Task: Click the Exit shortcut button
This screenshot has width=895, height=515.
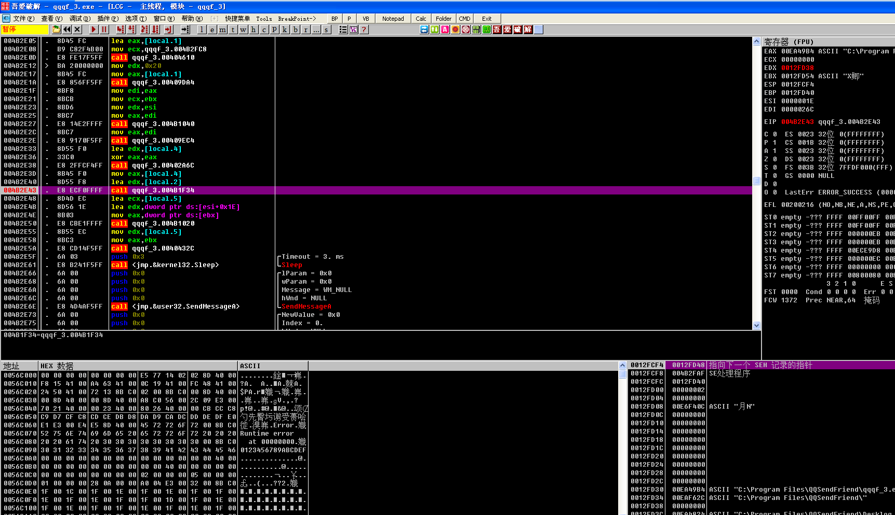Action: (487, 19)
